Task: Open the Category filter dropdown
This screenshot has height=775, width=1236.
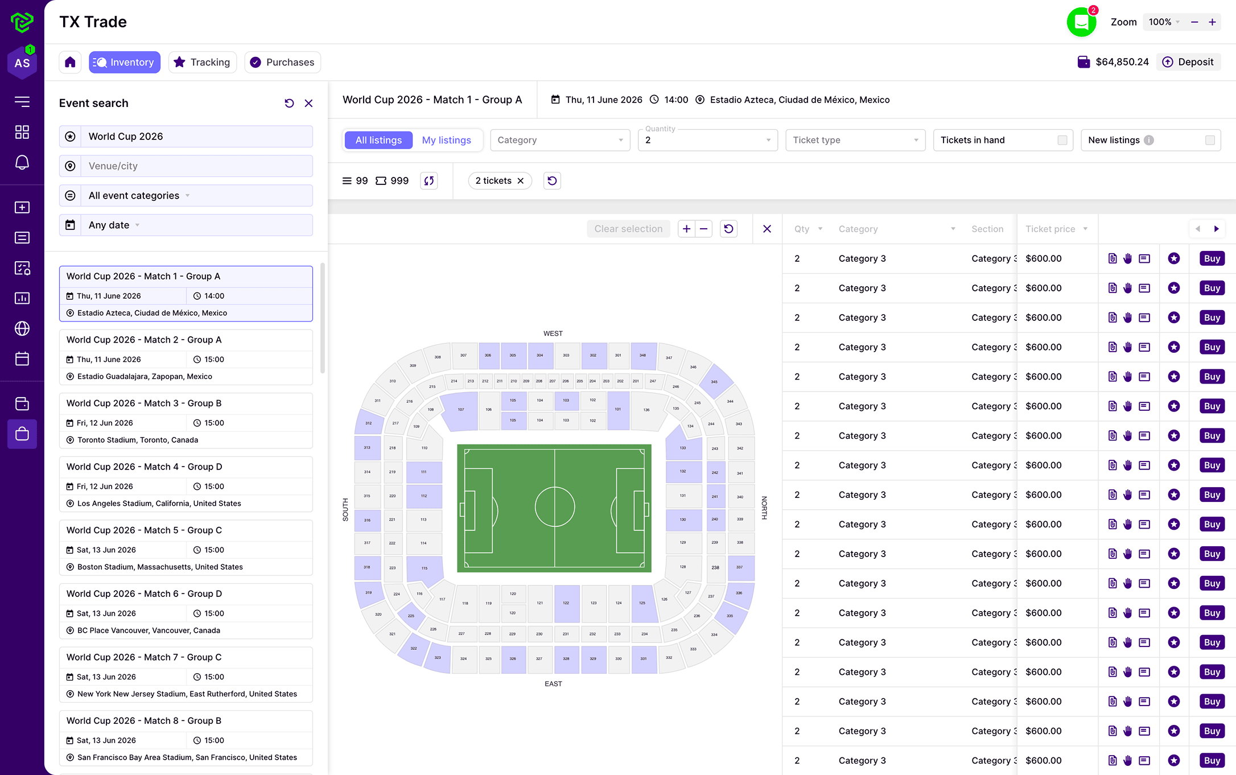Action: [x=560, y=140]
